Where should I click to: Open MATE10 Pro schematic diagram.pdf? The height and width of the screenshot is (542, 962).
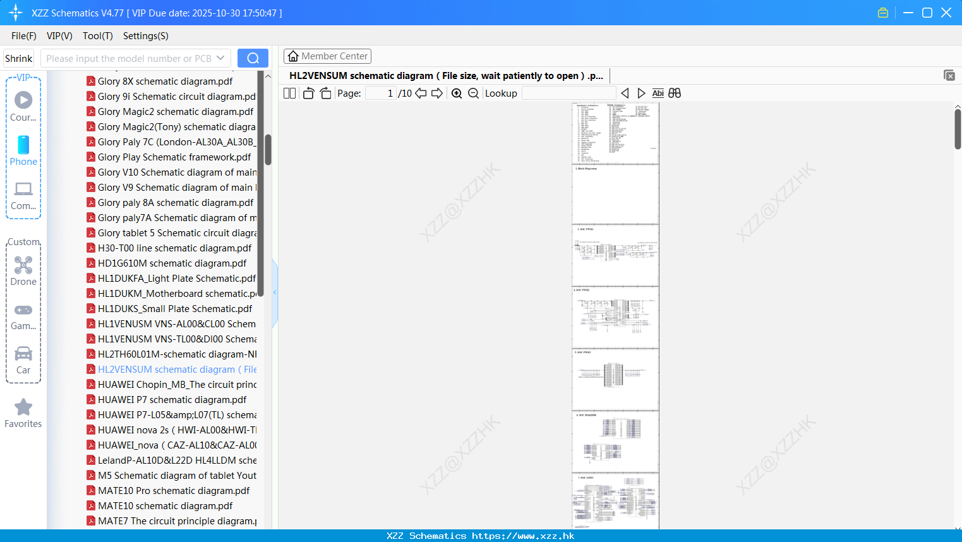pyautogui.click(x=168, y=490)
